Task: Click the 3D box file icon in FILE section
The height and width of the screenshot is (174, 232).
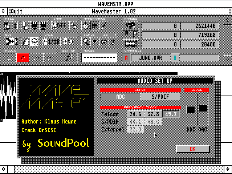Action: tap(7, 26)
